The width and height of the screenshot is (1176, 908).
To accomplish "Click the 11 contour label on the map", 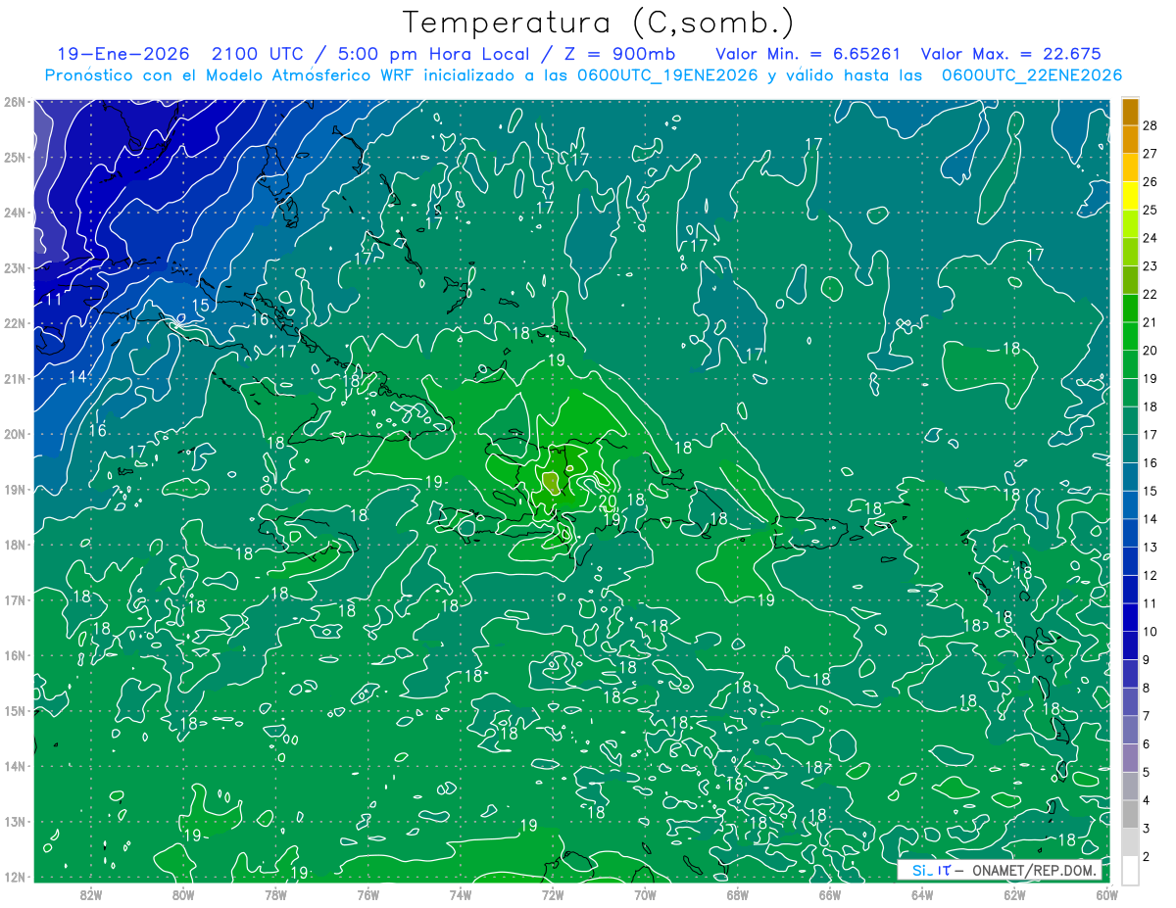I will [53, 299].
